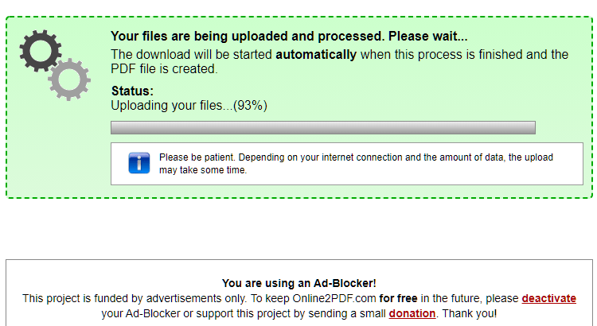597x326 pixels.
Task: Click the upload progress bar
Action: [323, 128]
